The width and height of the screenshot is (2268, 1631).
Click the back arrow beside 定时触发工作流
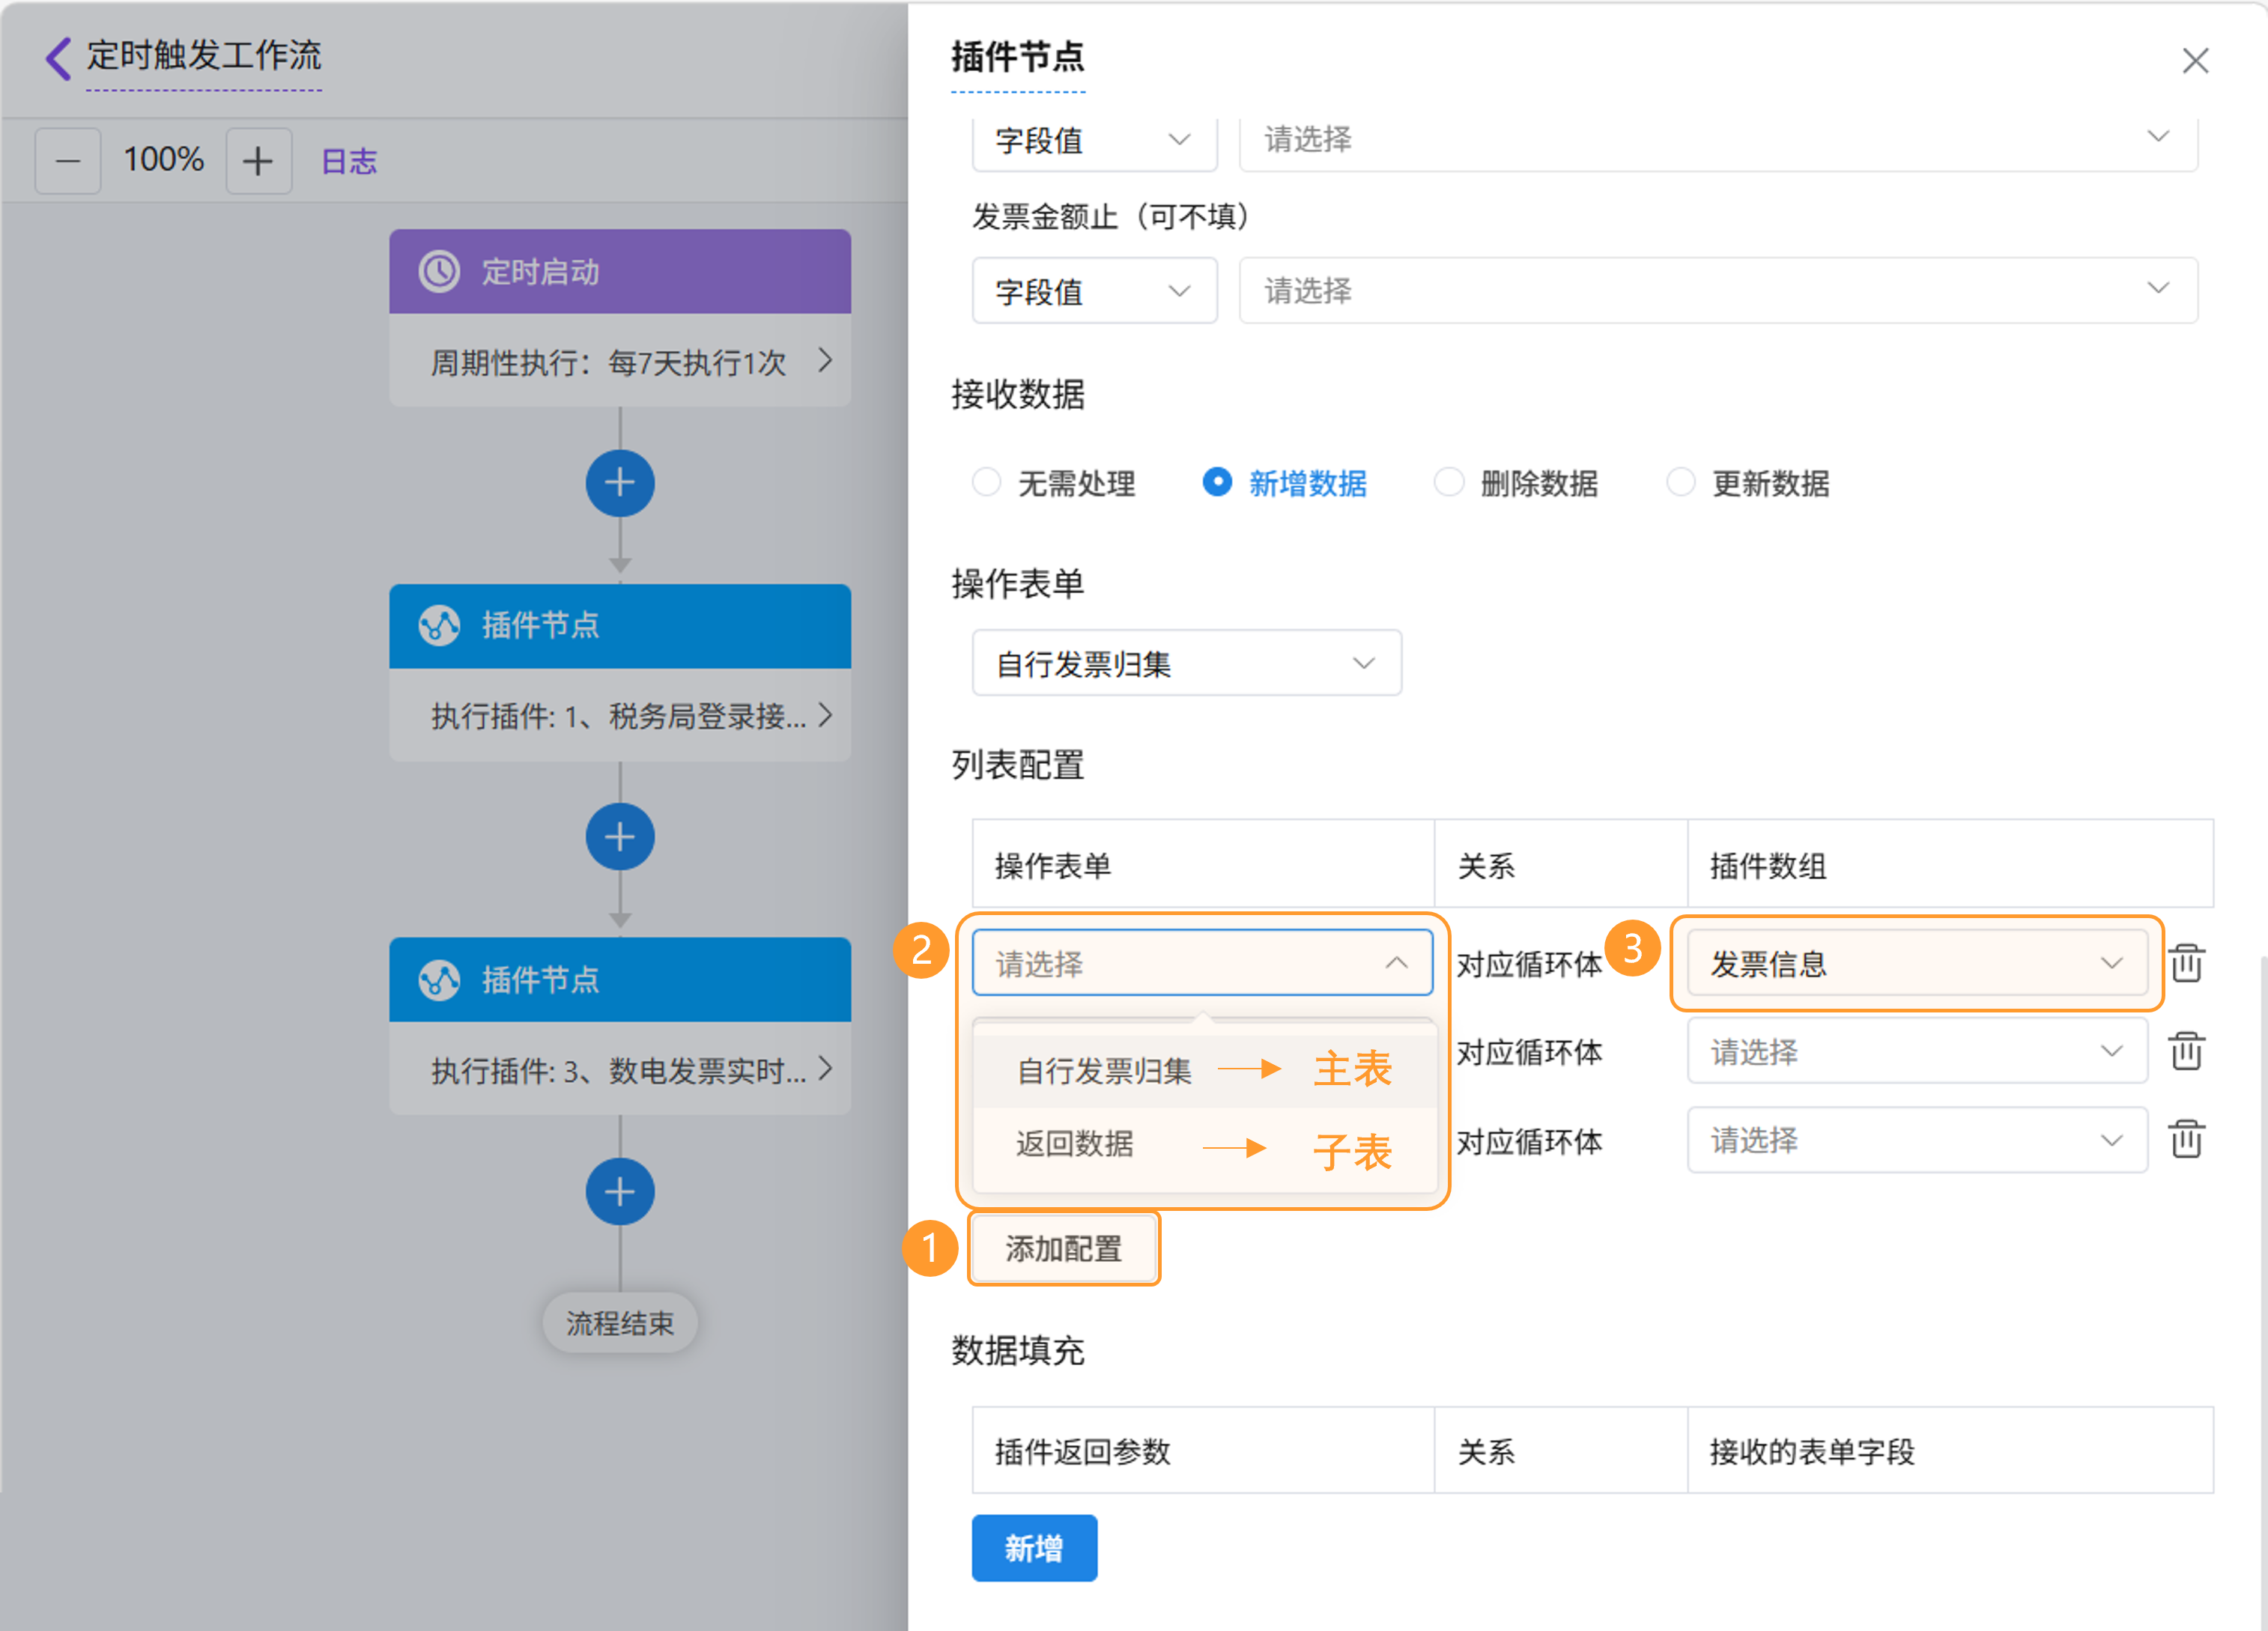58,57
